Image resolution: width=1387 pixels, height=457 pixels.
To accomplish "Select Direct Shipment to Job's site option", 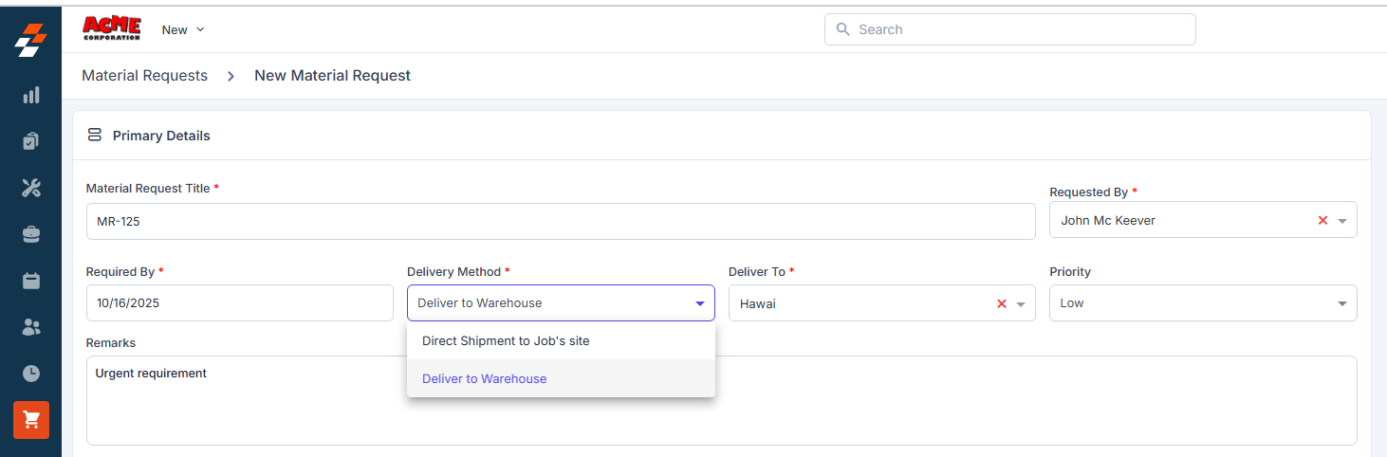I will pos(506,341).
